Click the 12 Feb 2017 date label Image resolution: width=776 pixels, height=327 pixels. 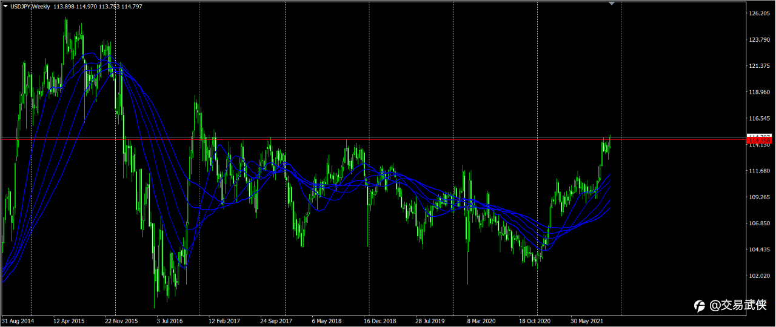(x=224, y=321)
